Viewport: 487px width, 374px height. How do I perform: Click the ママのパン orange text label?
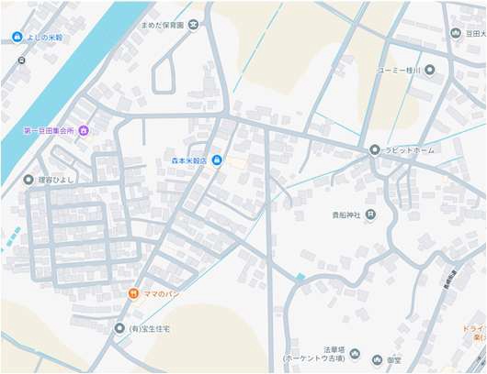tap(162, 293)
